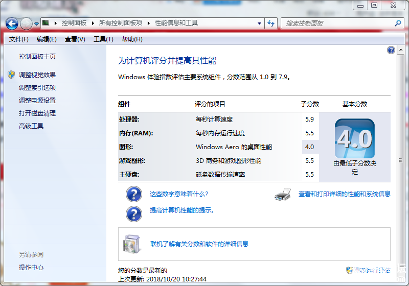Click 磁盘数据传输速率 text
409x286 pixels.
click(x=220, y=175)
